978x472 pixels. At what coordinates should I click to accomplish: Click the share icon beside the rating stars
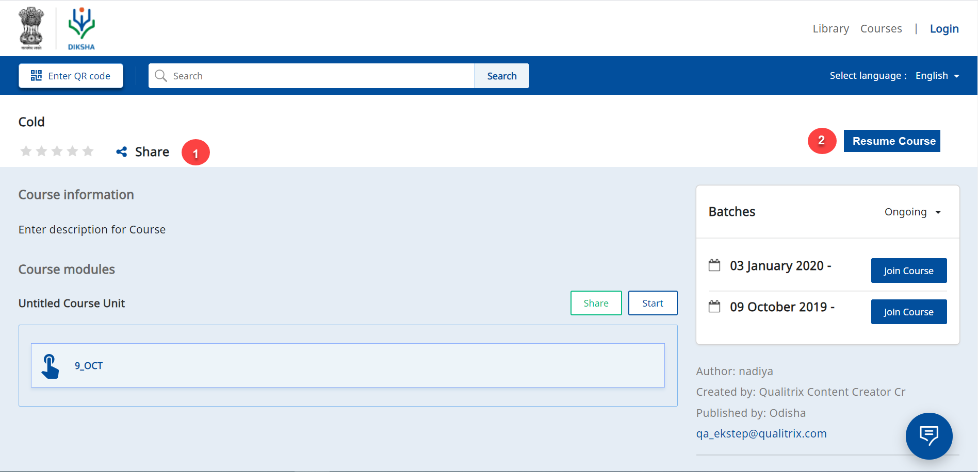[x=122, y=151]
